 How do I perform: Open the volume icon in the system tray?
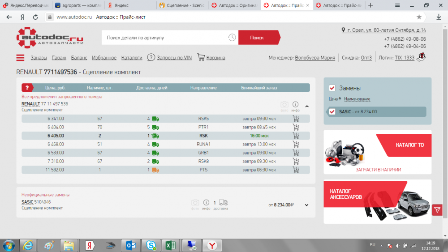pyautogui.click(x=397, y=246)
